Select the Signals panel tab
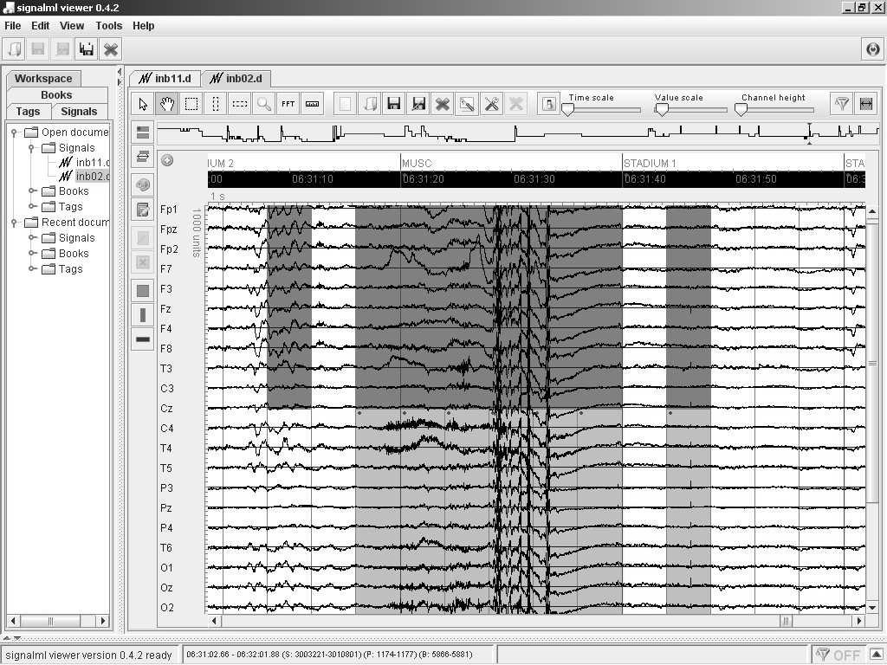This screenshot has height=665, width=887. (79, 112)
